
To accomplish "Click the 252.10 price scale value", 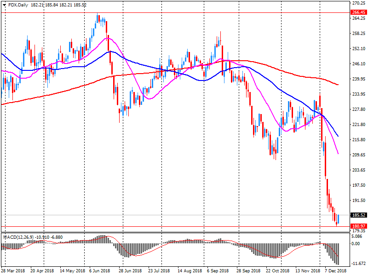I will 359,49.
